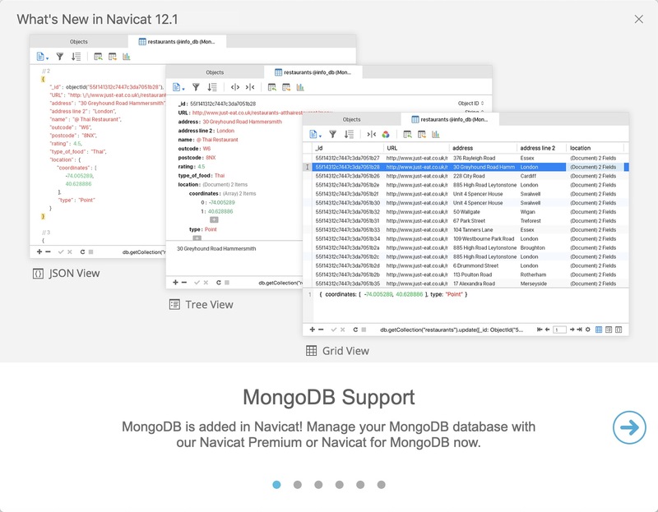Click the Sort icon in Tree View toolbar
This screenshot has width=658, height=512.
point(212,87)
